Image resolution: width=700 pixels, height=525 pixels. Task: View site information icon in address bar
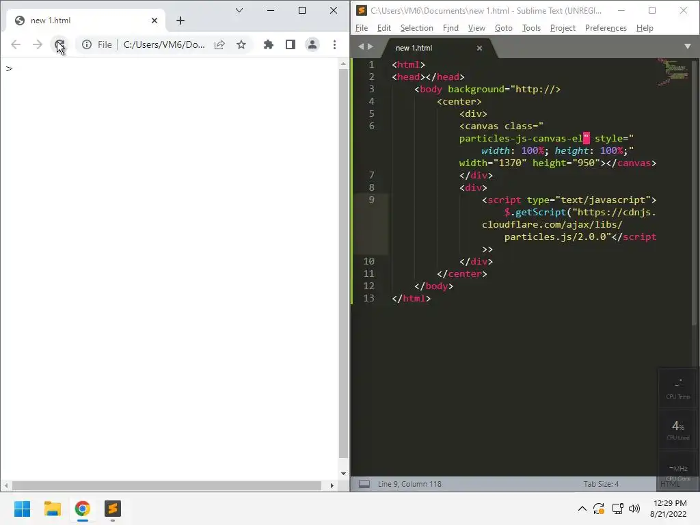click(87, 44)
